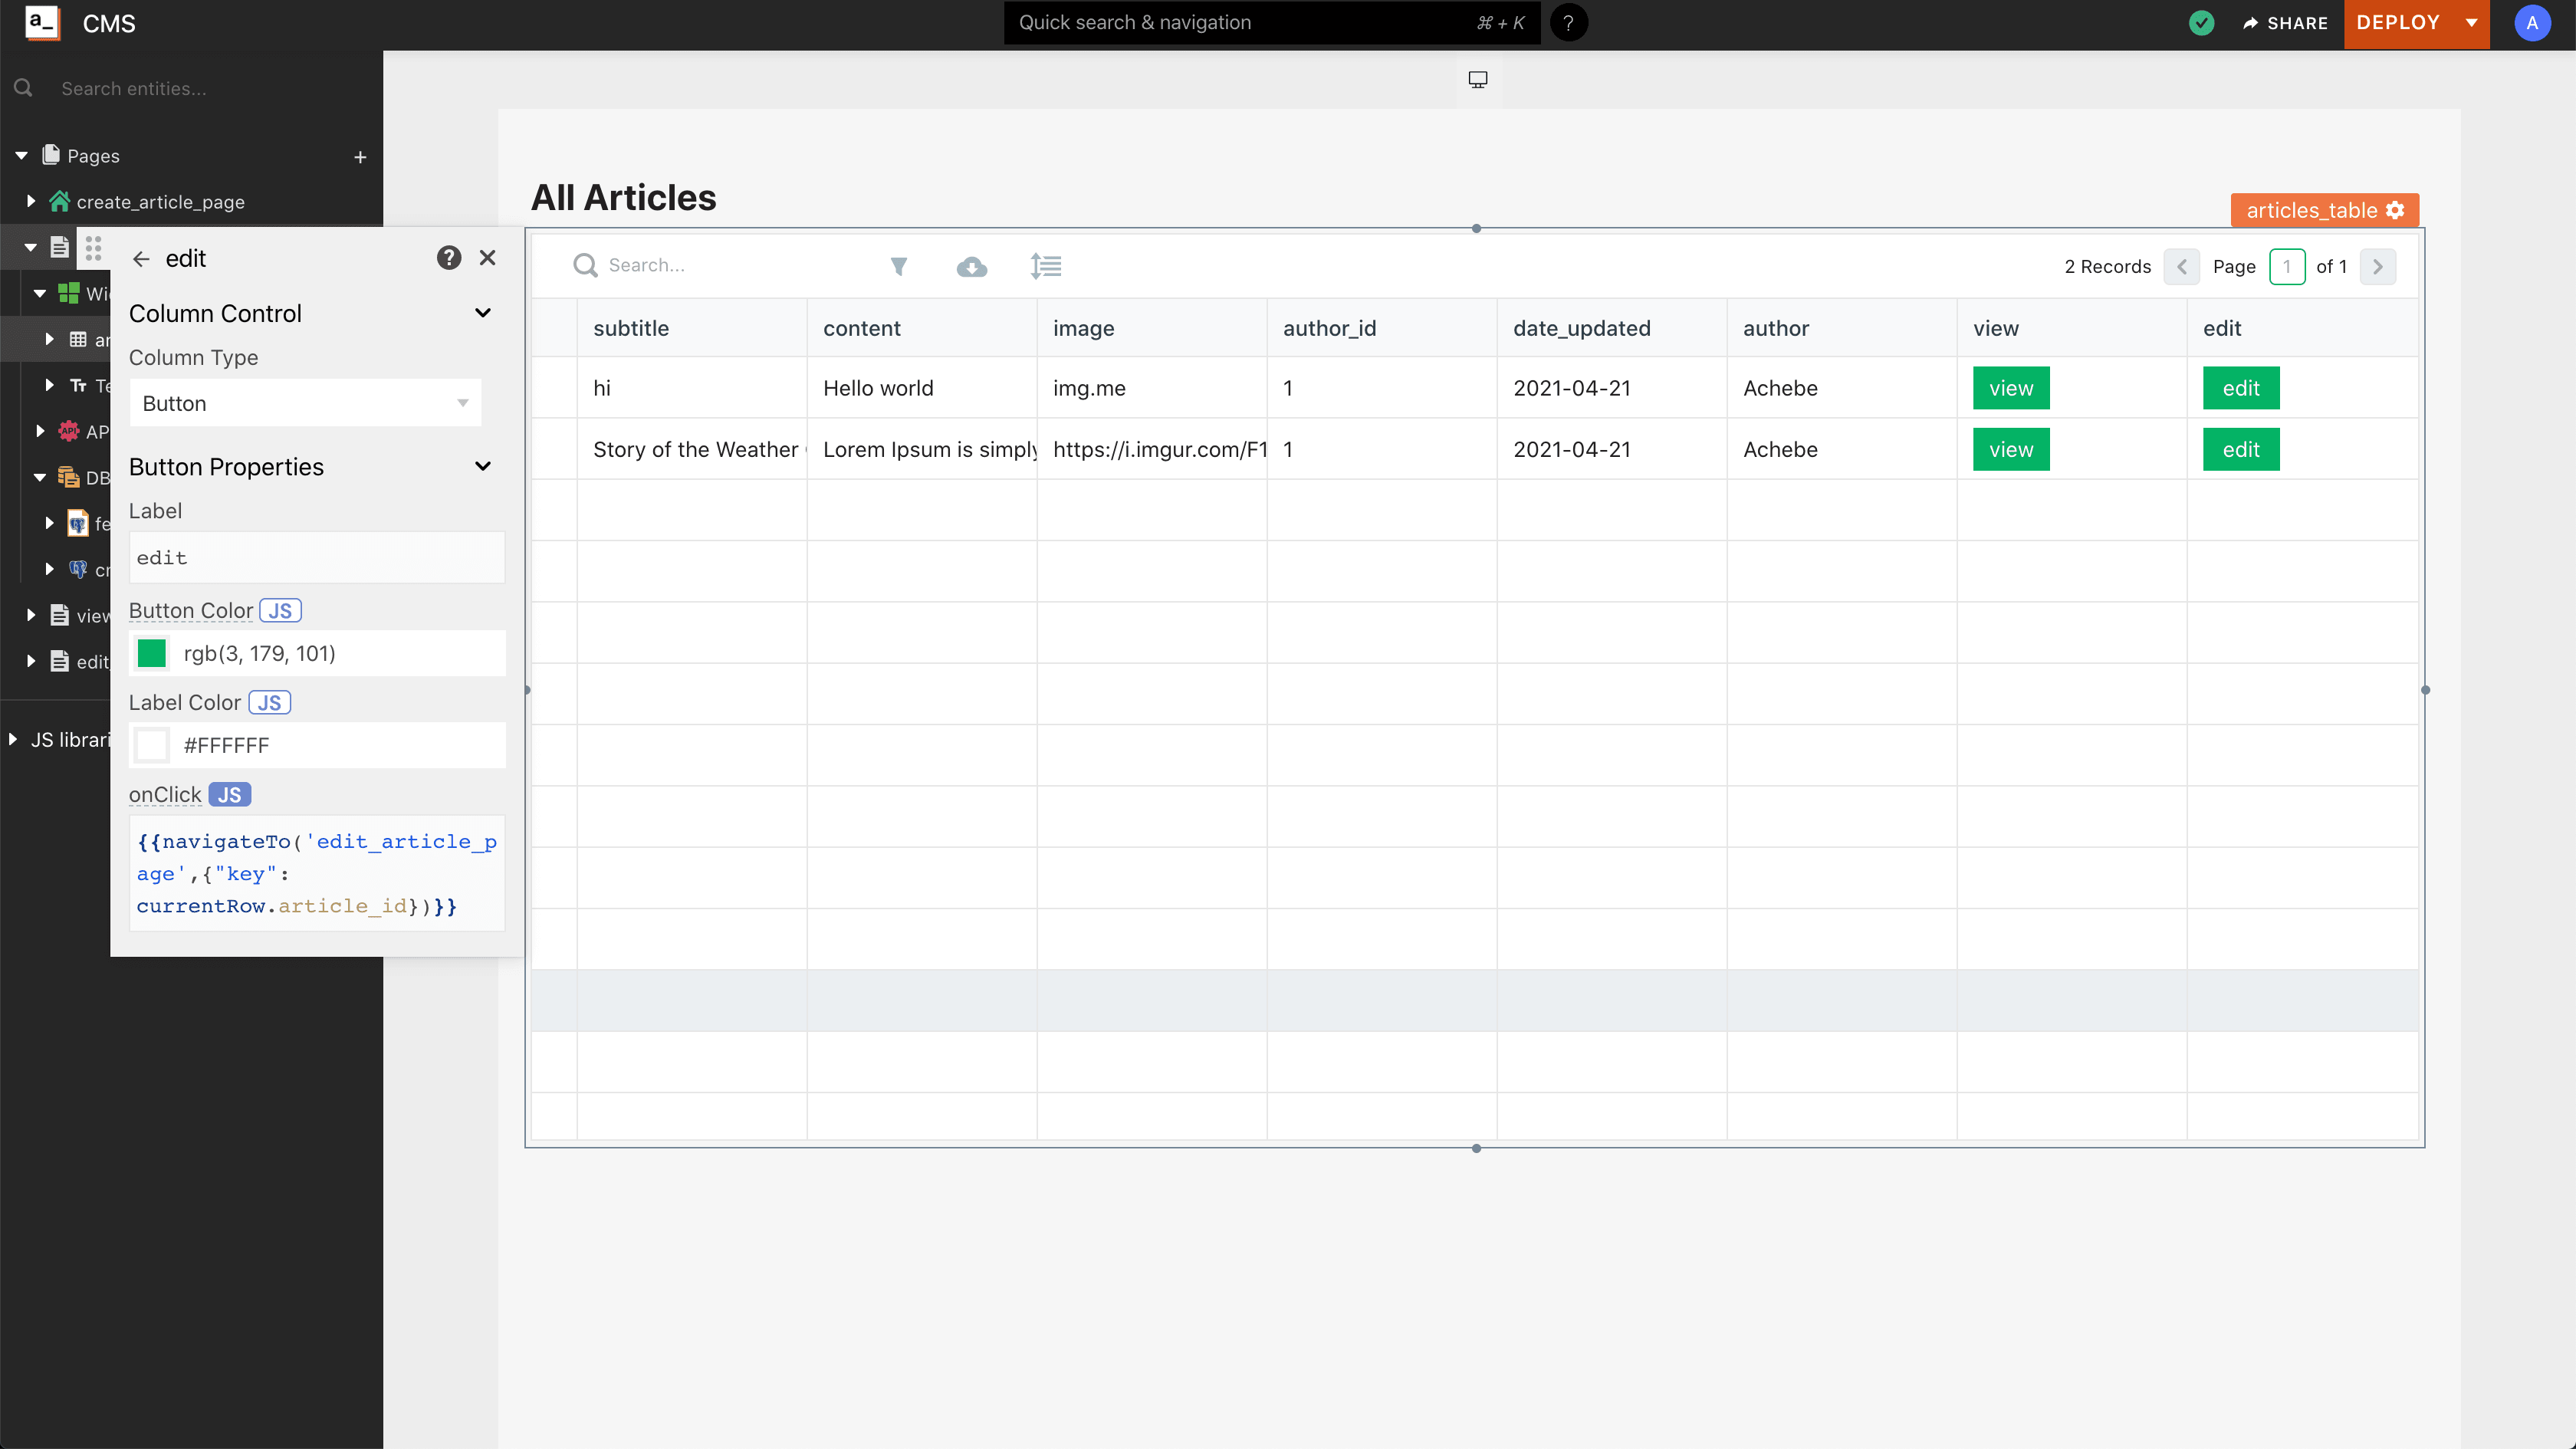Screen dimensions: 2576x1449
Task: Sort by author_id column header
Action: point(1382,328)
